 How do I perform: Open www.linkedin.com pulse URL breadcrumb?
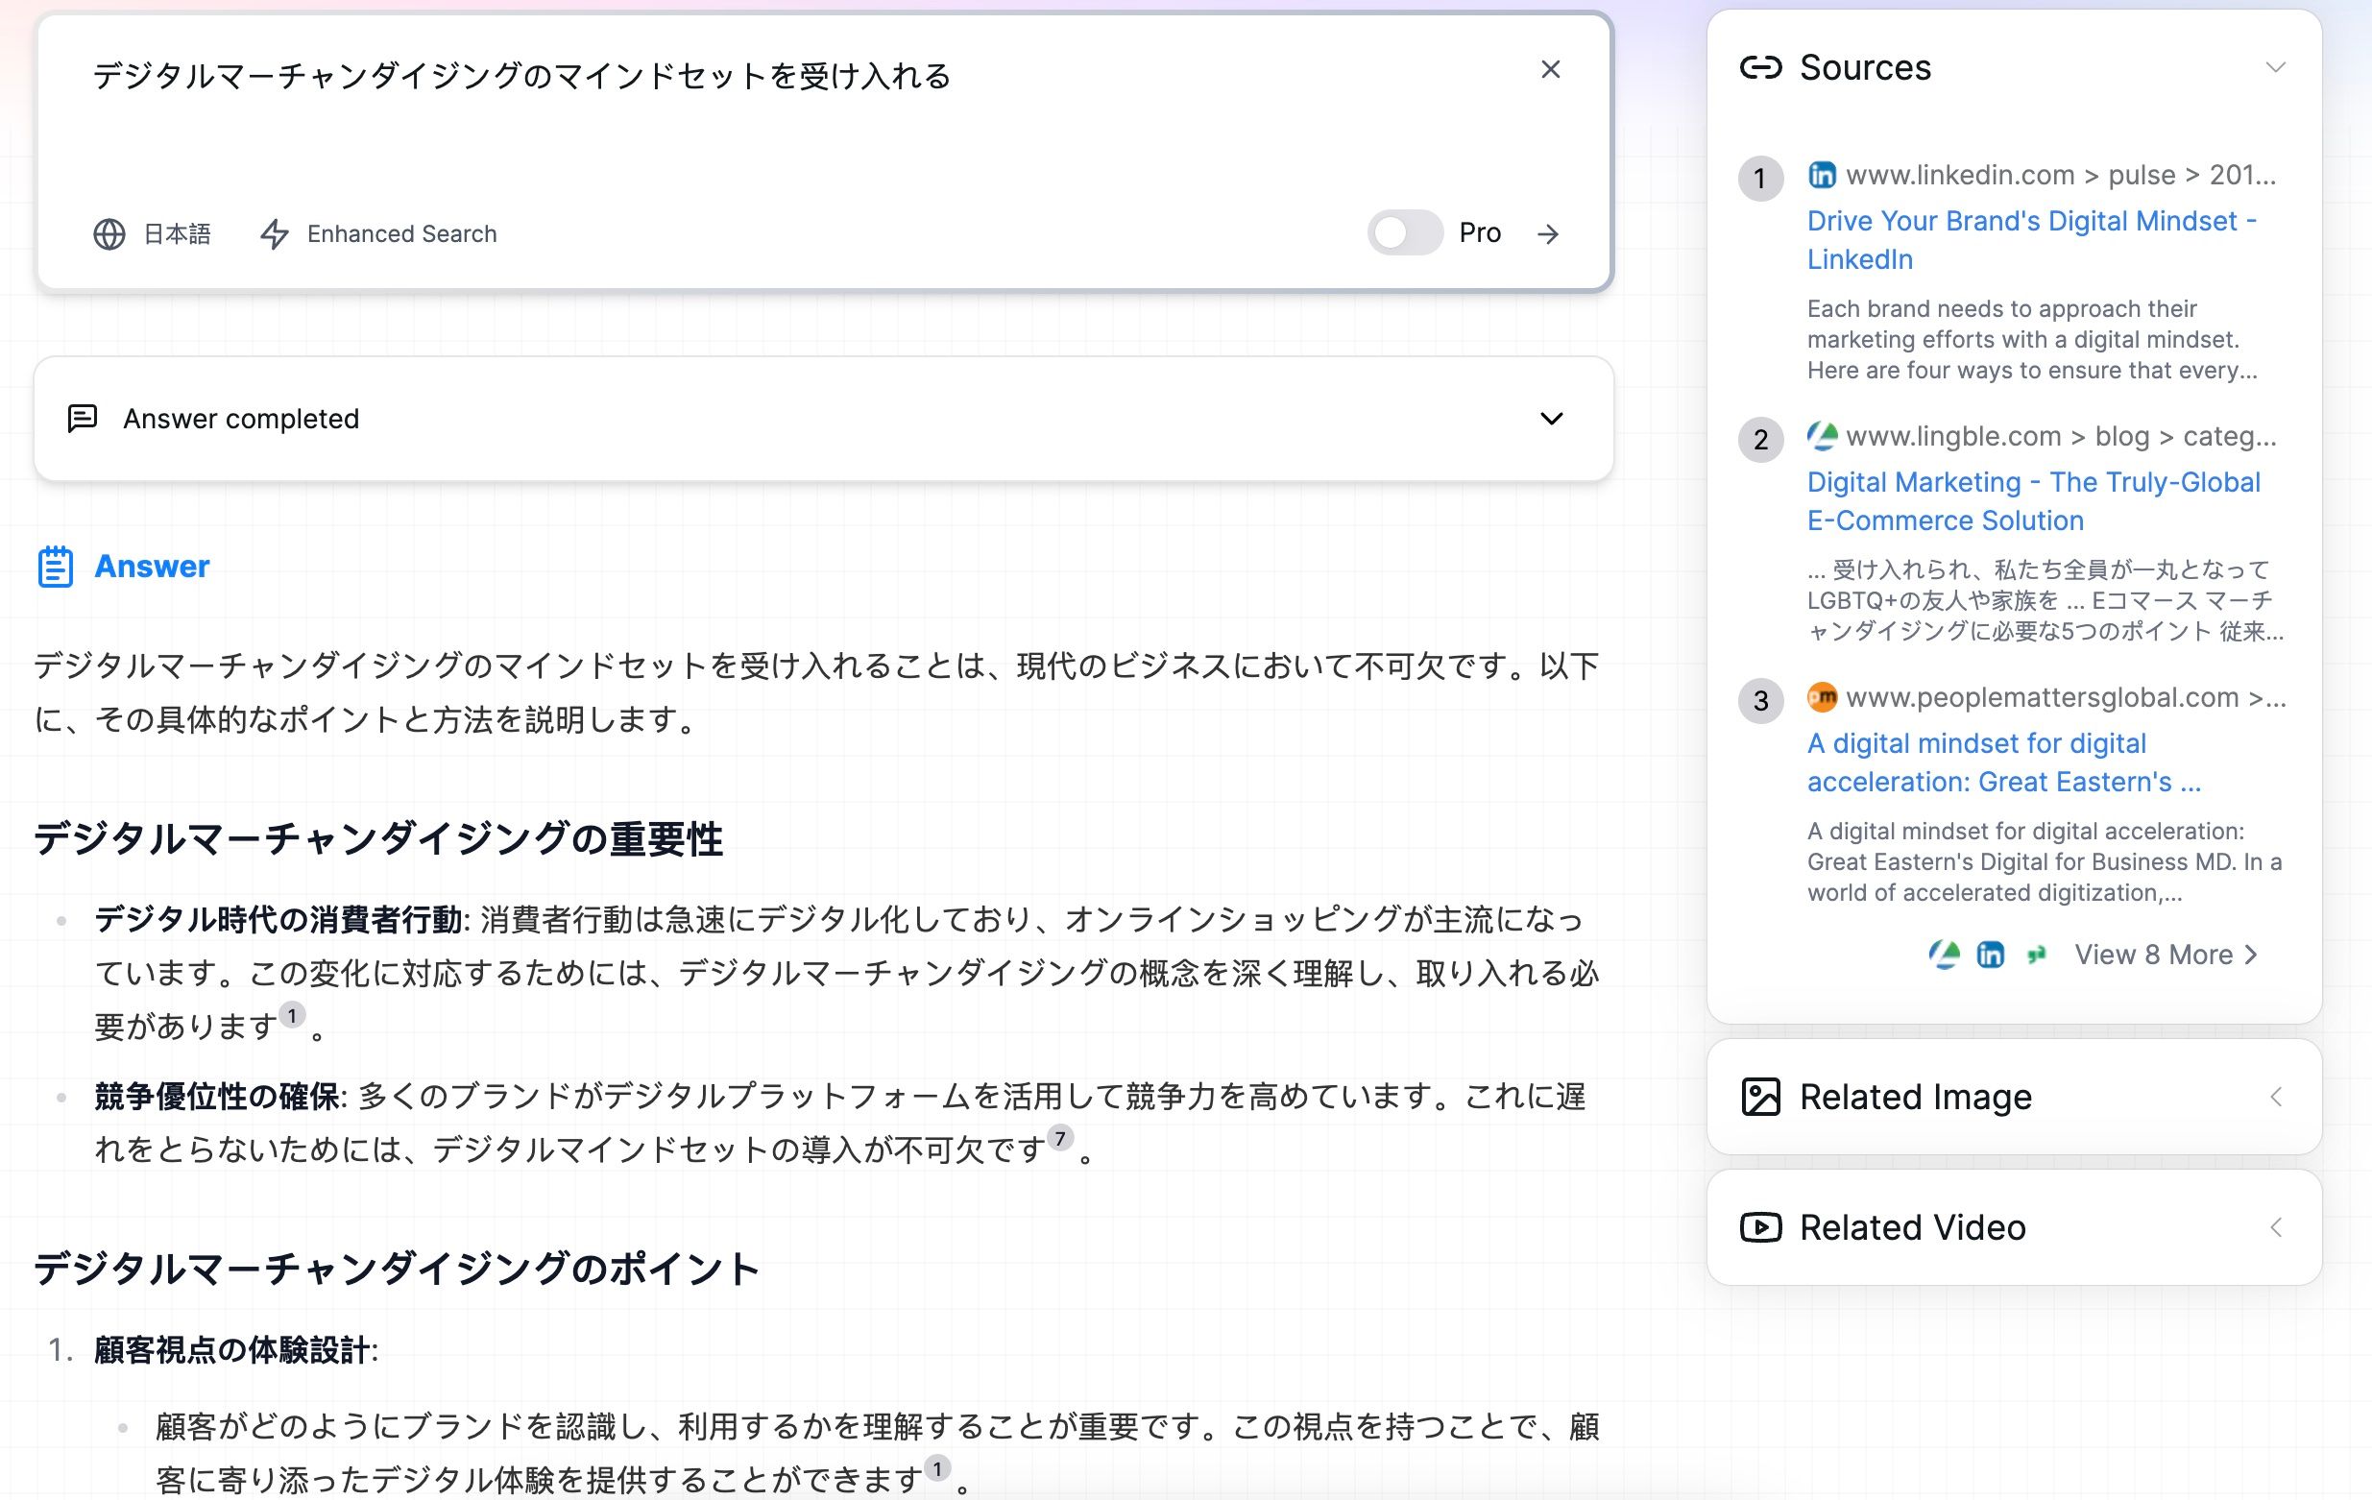click(2061, 176)
